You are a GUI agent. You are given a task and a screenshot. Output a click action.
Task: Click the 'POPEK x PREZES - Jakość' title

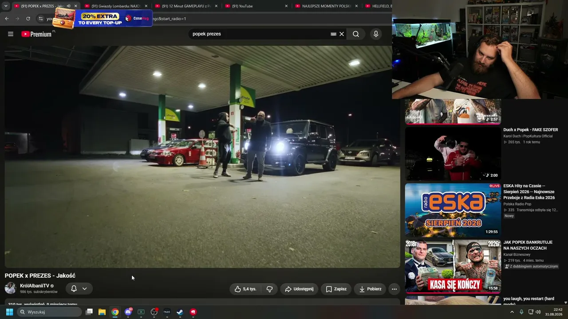[x=40, y=276]
